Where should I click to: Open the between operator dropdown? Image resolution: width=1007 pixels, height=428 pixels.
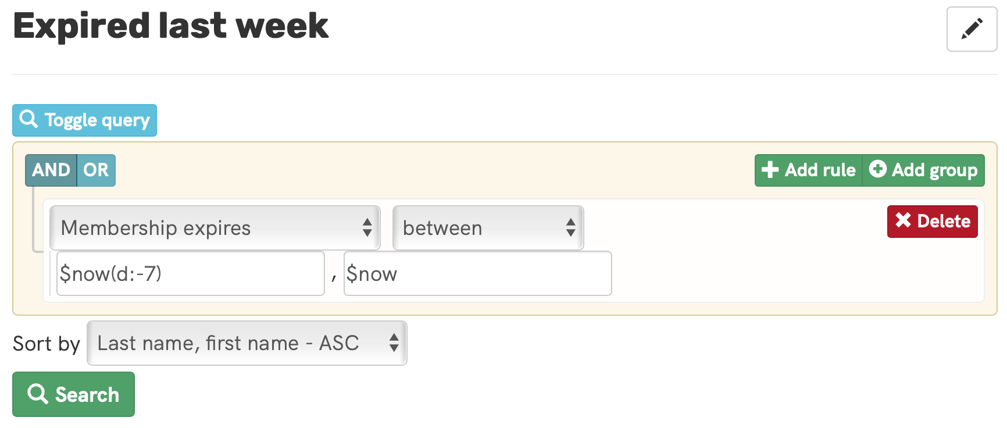tap(488, 228)
